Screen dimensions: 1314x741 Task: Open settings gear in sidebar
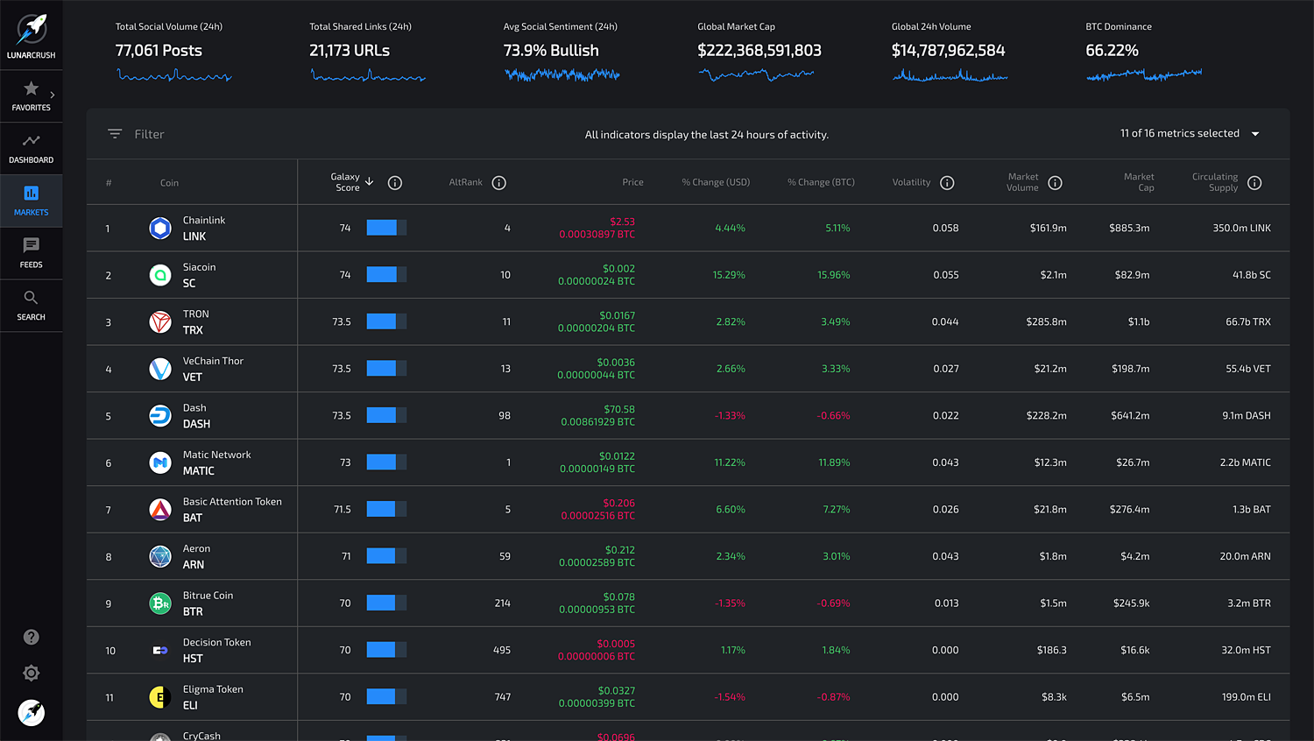[x=32, y=673]
